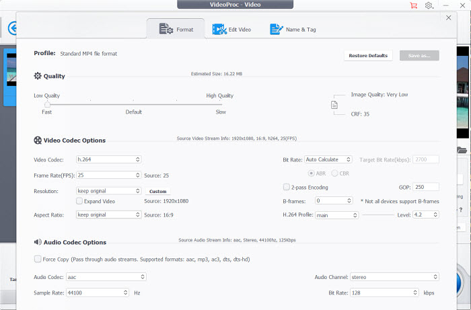Click the Name & Tag pencil icon

pyautogui.click(x=277, y=29)
